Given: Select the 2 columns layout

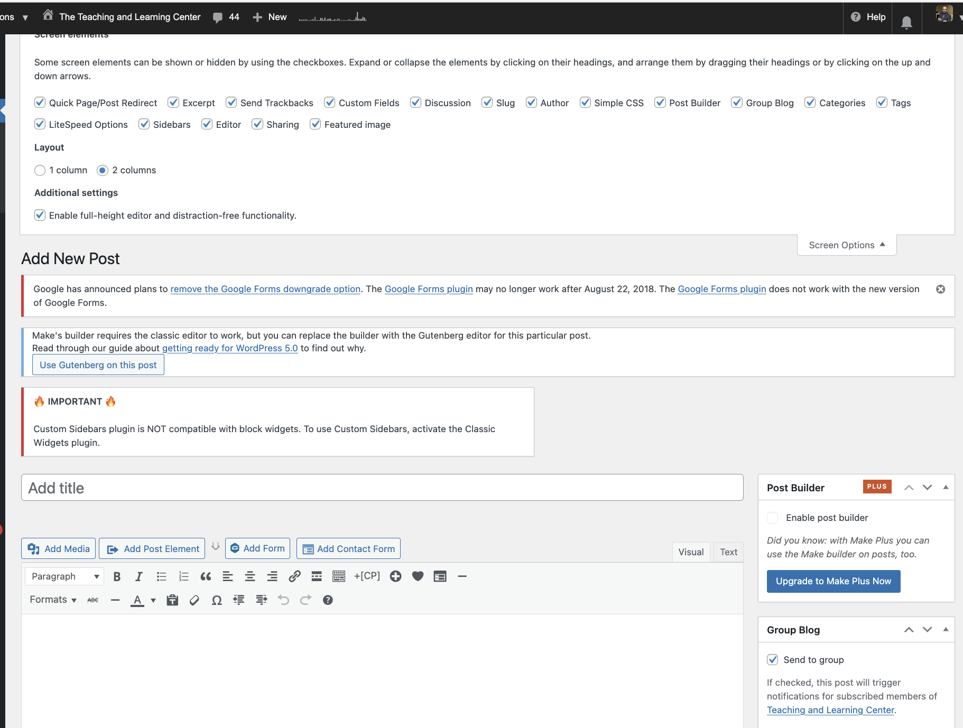Looking at the screenshot, I should pos(103,170).
